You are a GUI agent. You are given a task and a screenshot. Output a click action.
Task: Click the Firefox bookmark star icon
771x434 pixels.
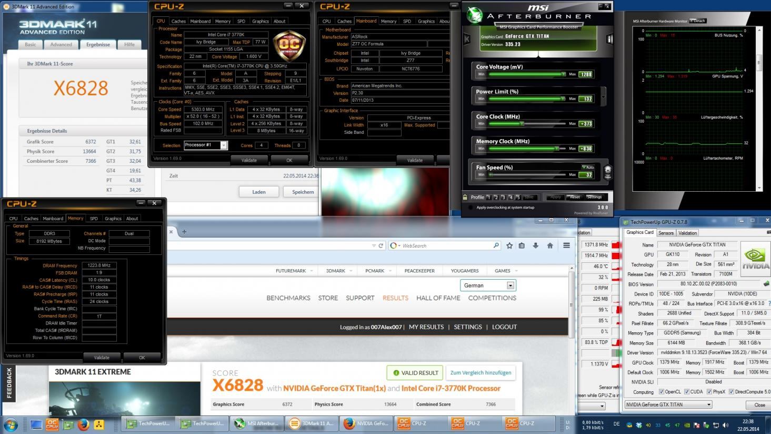[x=509, y=245]
